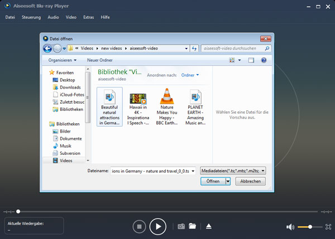Enter fullscreen mode with the fullscreen icon
Screen dimensions: 335x239
328,227
